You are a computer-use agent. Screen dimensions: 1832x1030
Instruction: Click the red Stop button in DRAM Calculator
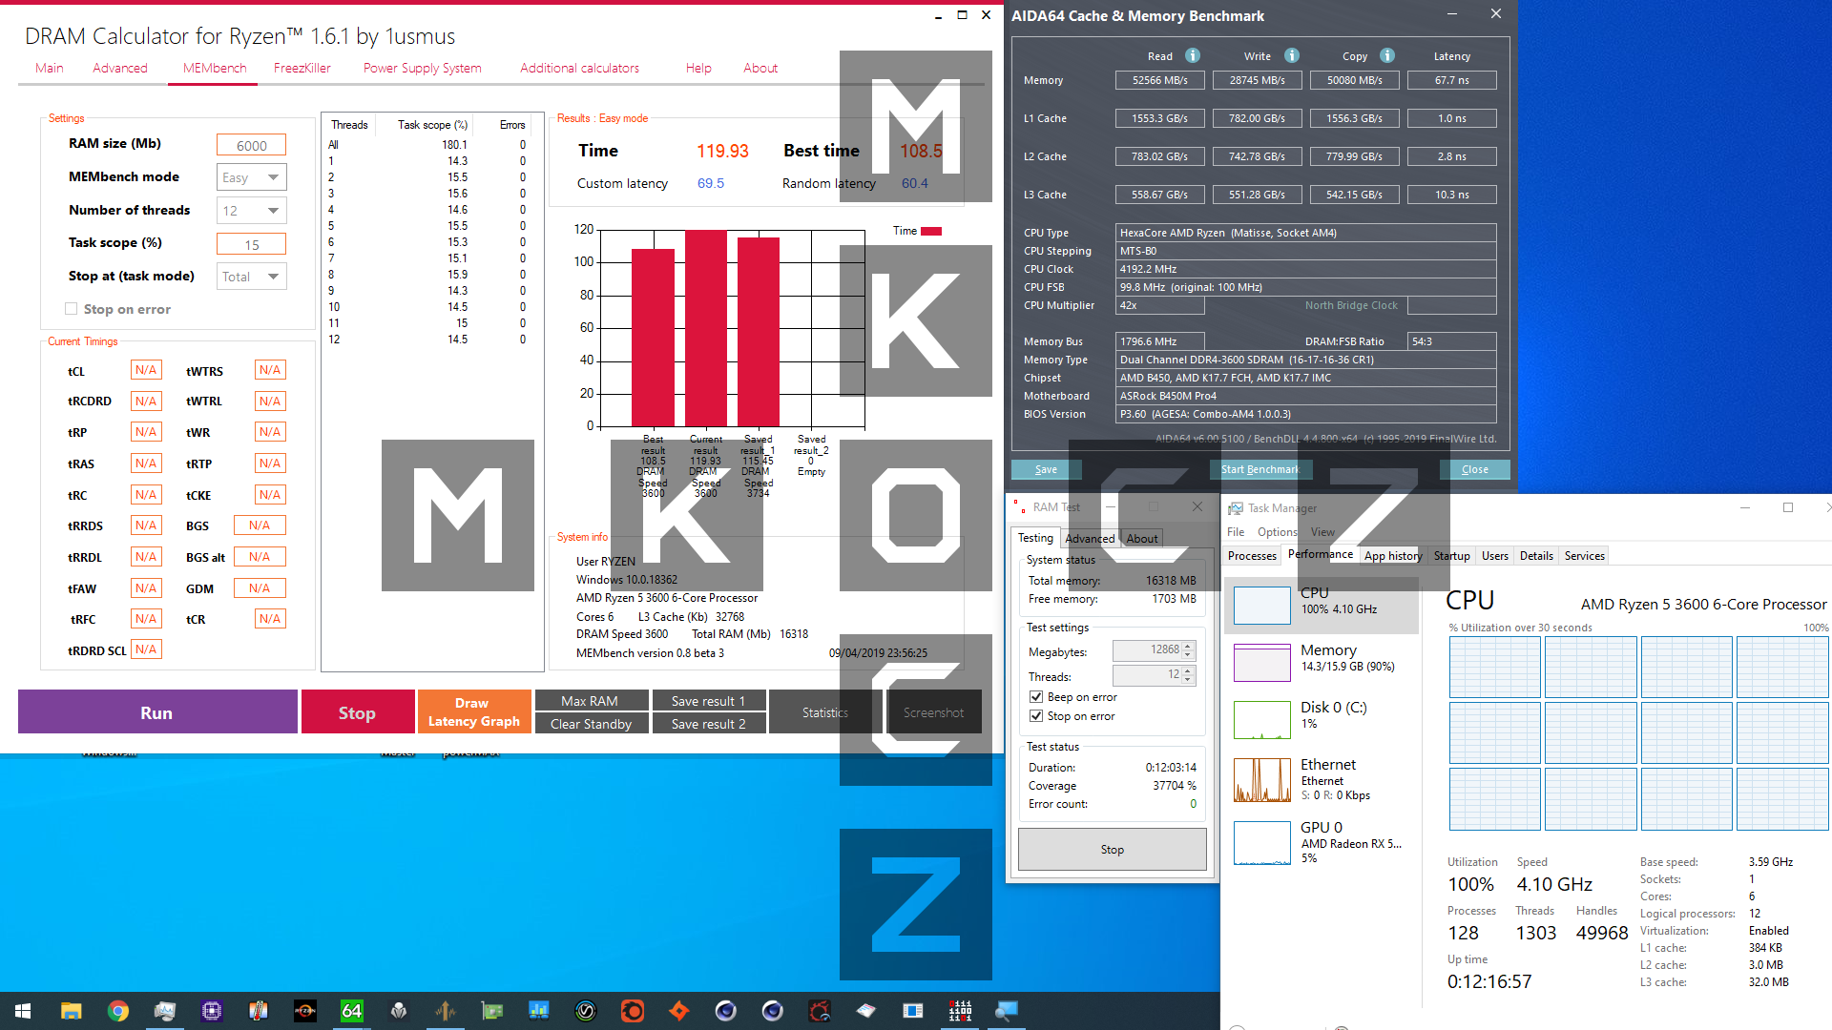tap(357, 712)
